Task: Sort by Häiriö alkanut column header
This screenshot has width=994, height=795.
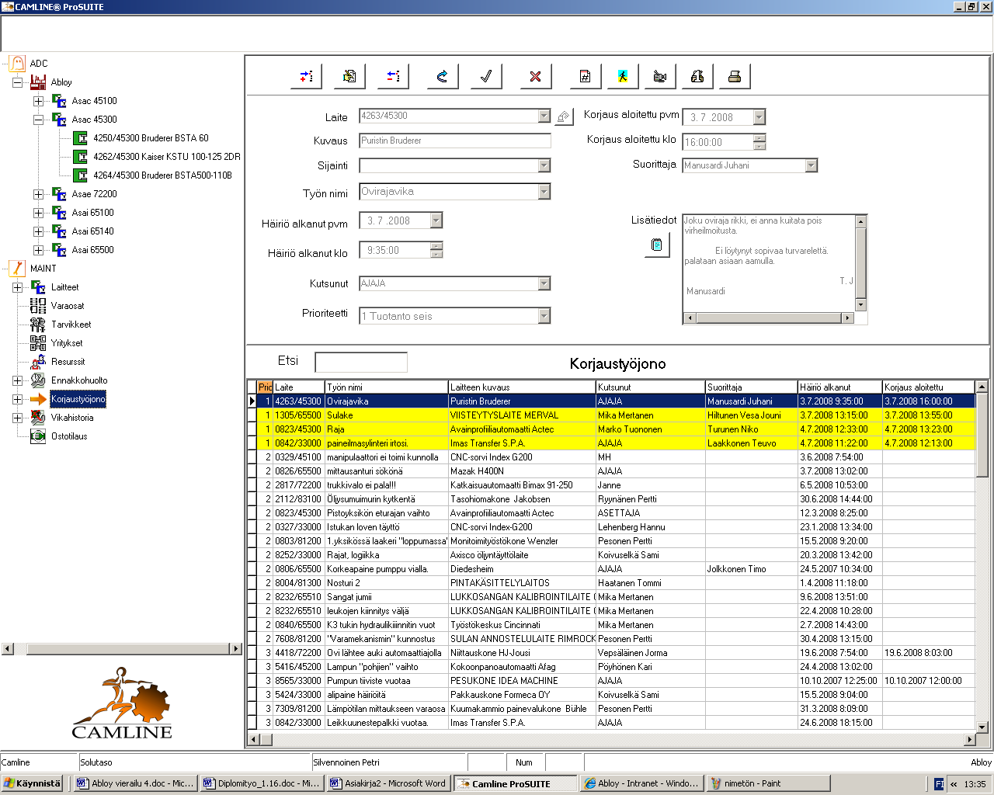Action: (839, 387)
